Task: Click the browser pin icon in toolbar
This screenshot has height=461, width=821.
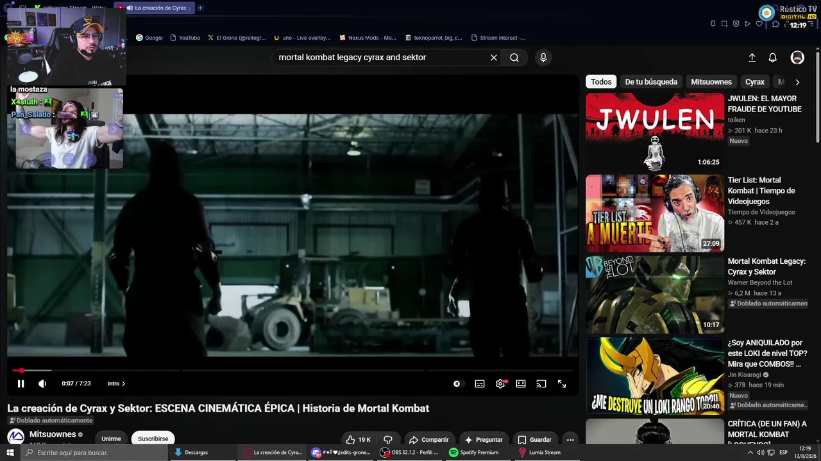Action: tap(713, 24)
